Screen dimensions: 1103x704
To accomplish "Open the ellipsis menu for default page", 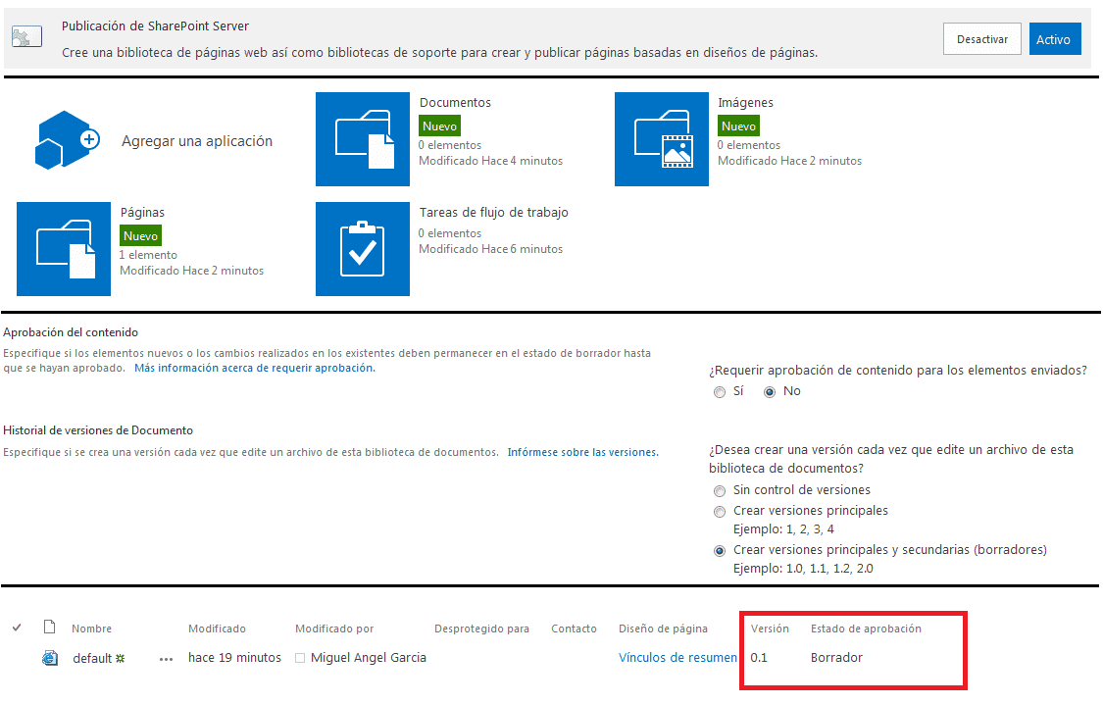I will coord(166,659).
